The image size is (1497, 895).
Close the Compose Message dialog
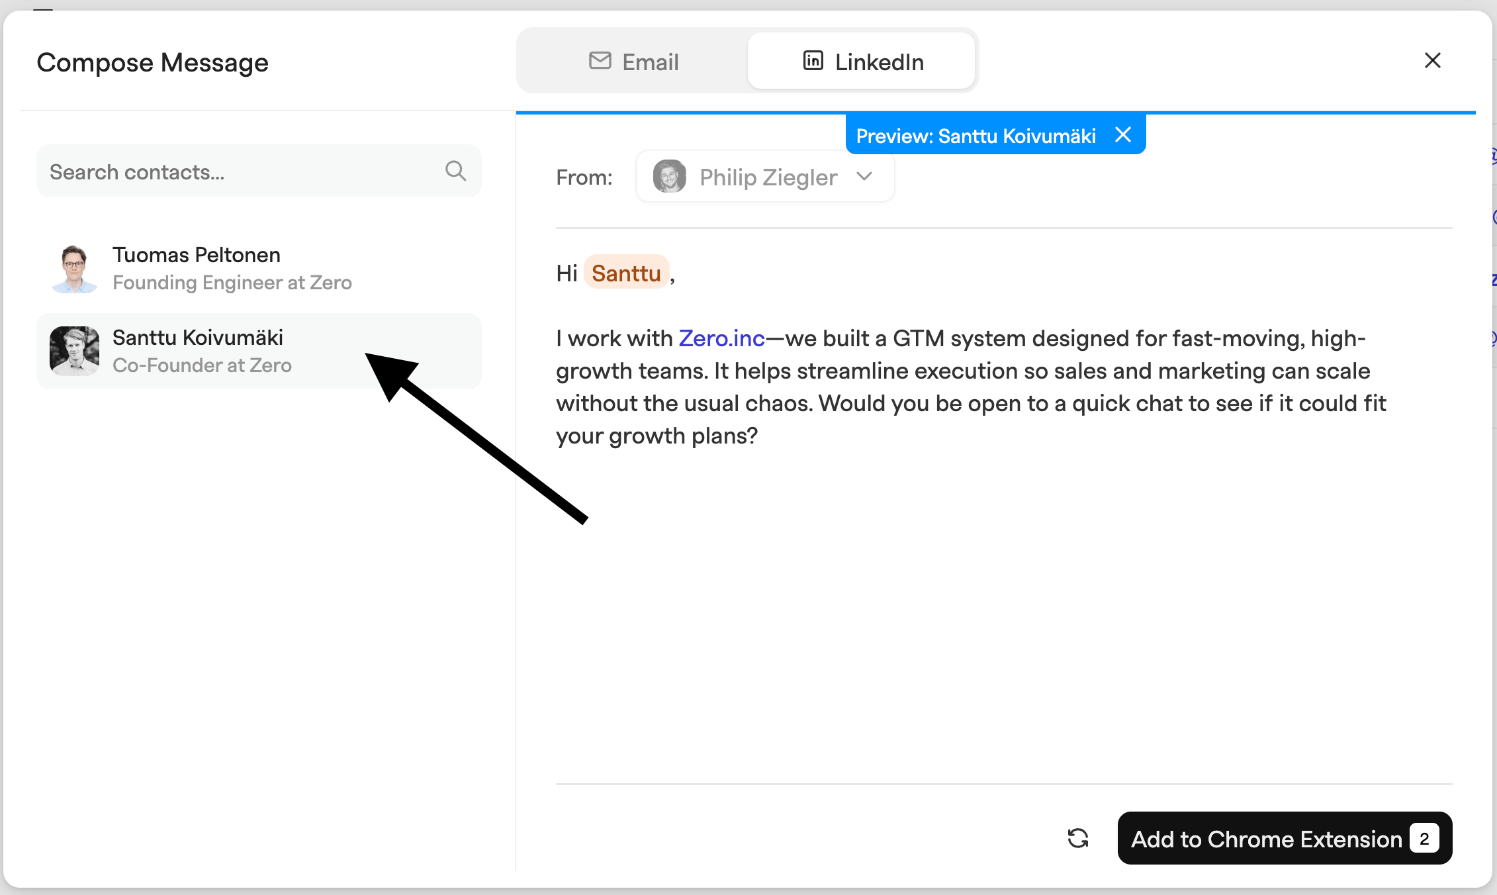pyautogui.click(x=1433, y=61)
